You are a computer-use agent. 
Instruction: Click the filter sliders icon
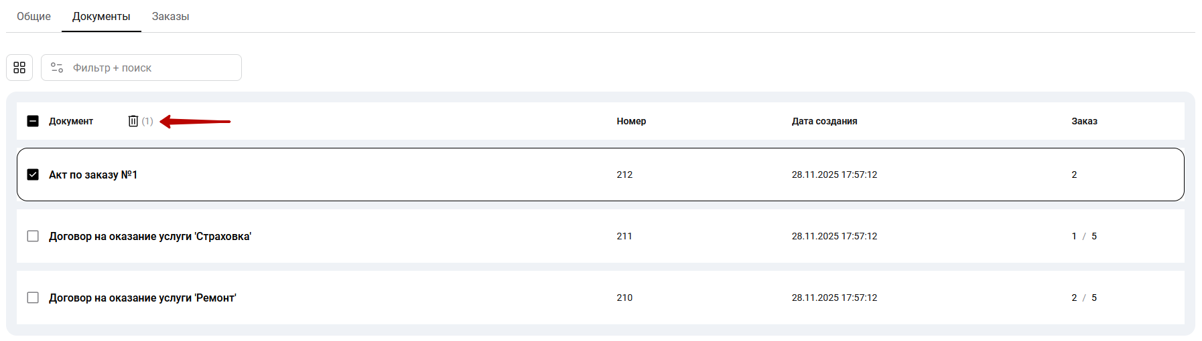57,68
